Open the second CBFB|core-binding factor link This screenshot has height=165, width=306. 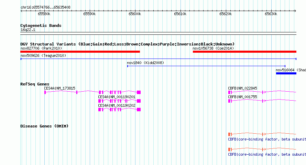point(267,154)
